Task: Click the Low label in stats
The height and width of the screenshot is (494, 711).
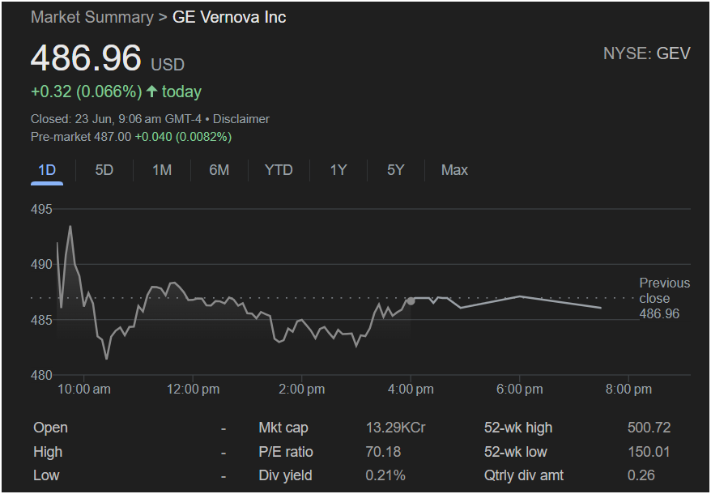Action: [46, 475]
